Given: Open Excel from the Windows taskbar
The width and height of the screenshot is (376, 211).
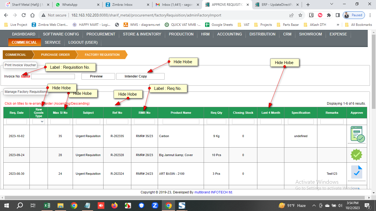Looking at the screenshot, I should pyautogui.click(x=47, y=206).
